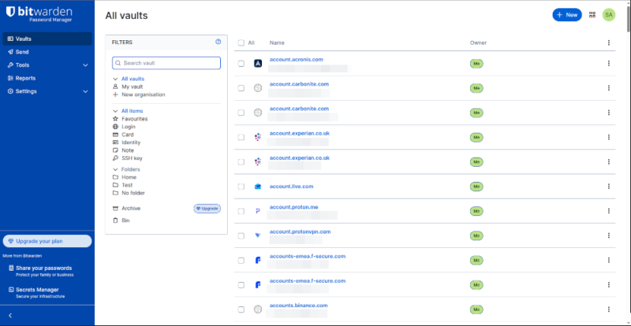Focus the Search vault input field
The width and height of the screenshot is (631, 326).
point(166,63)
